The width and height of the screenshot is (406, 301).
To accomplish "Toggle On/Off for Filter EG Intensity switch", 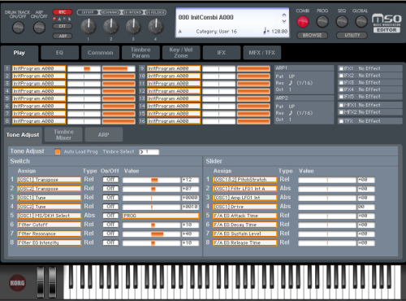I will click(110, 242).
